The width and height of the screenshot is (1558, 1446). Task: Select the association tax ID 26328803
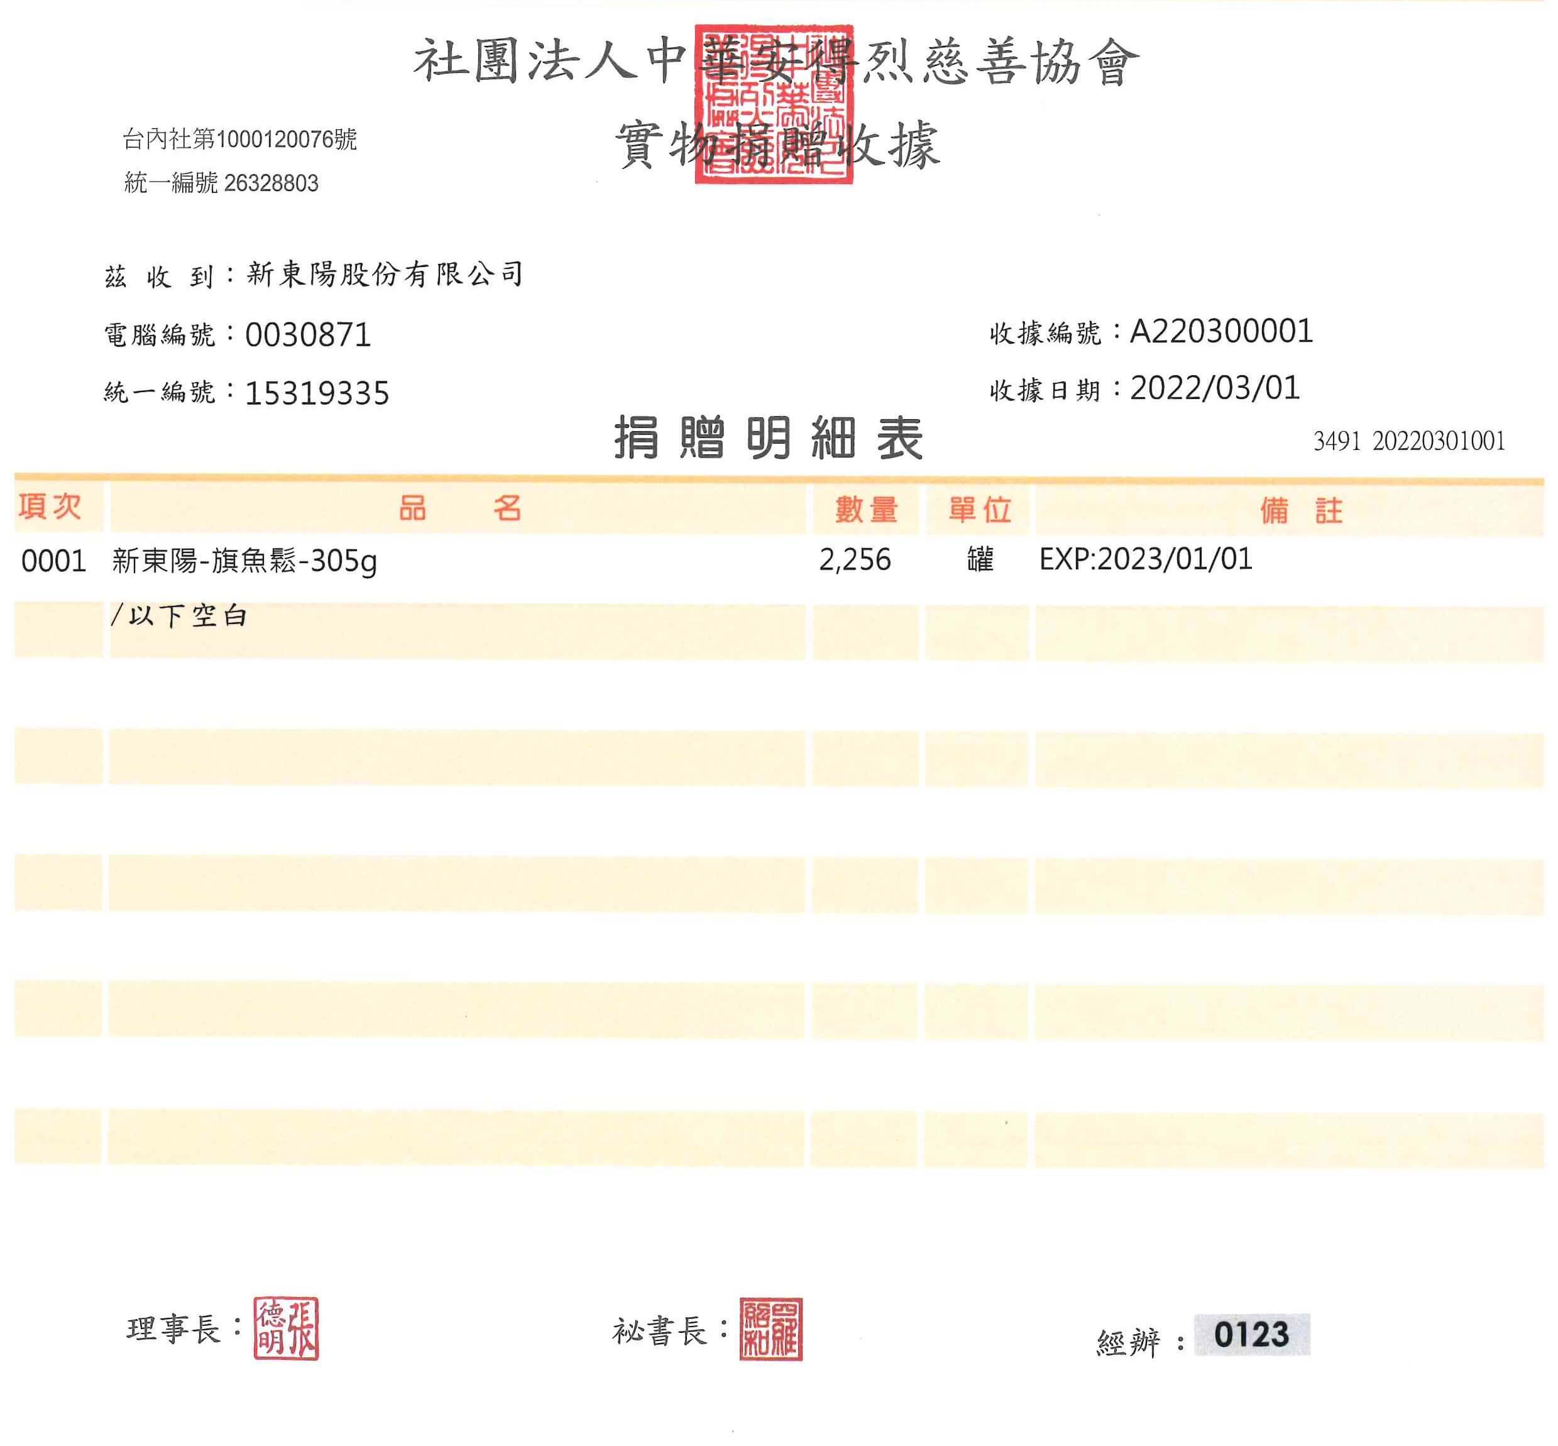coord(271,183)
